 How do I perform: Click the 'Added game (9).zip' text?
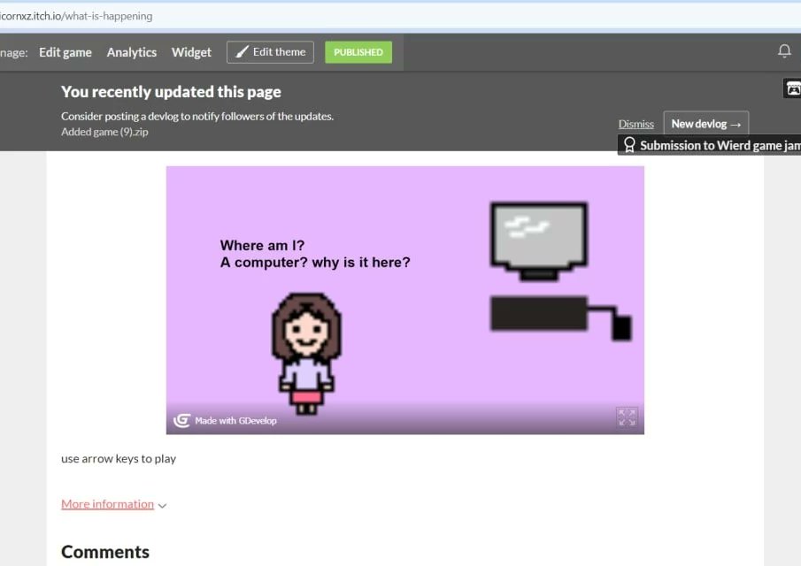coord(104,132)
